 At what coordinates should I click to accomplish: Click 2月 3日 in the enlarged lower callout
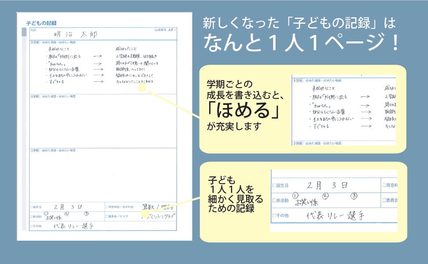point(327,186)
